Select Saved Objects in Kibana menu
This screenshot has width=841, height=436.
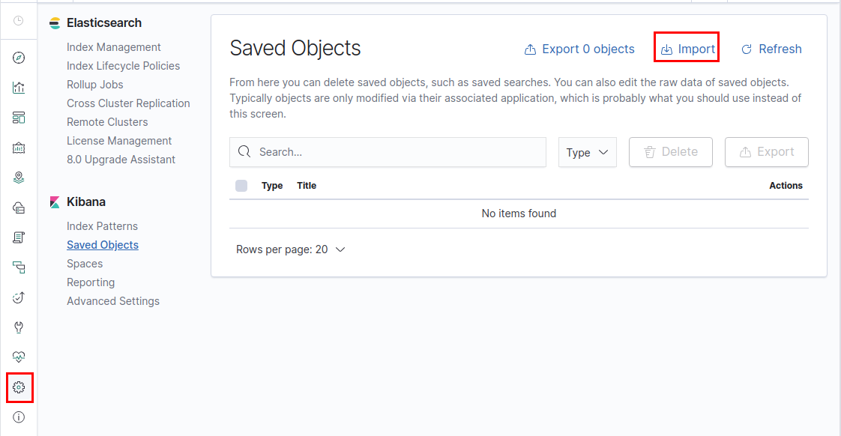pos(103,245)
